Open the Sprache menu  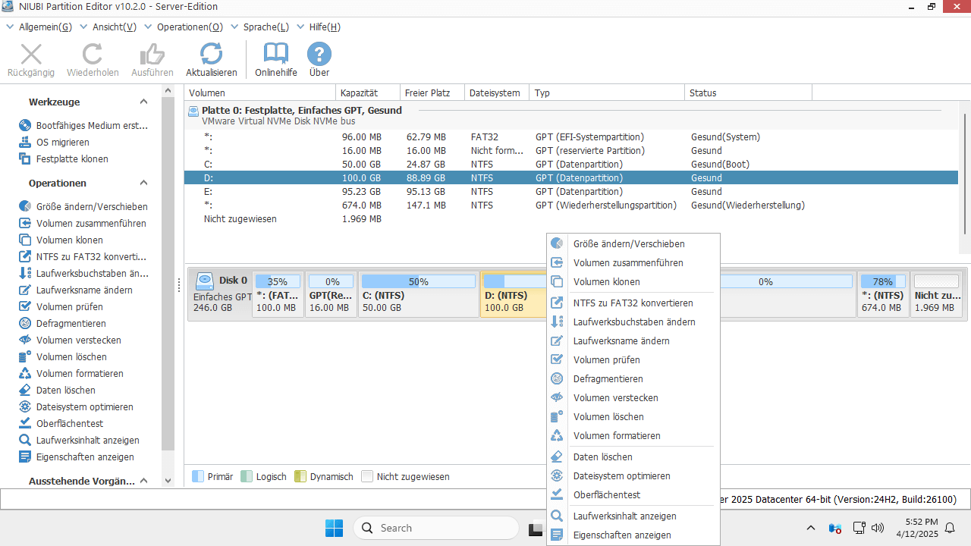point(266,27)
